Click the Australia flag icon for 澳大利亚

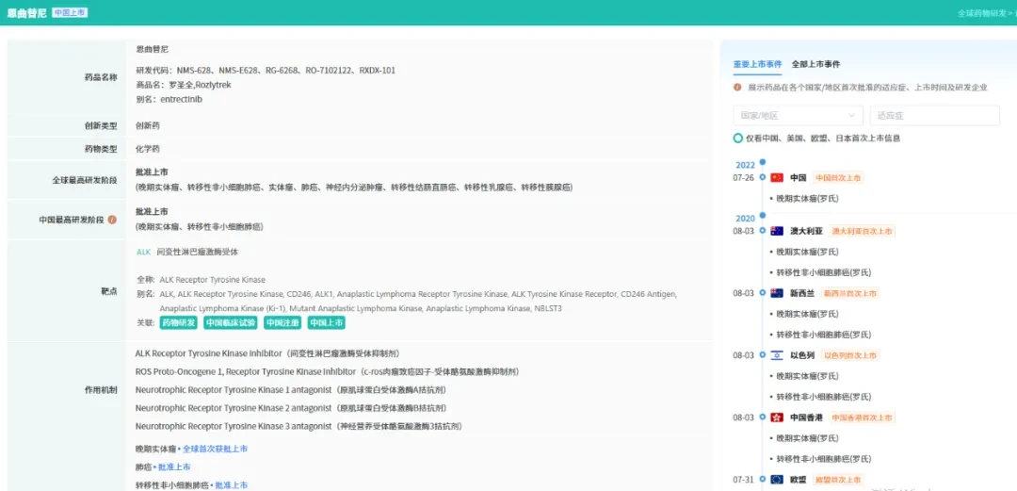777,231
